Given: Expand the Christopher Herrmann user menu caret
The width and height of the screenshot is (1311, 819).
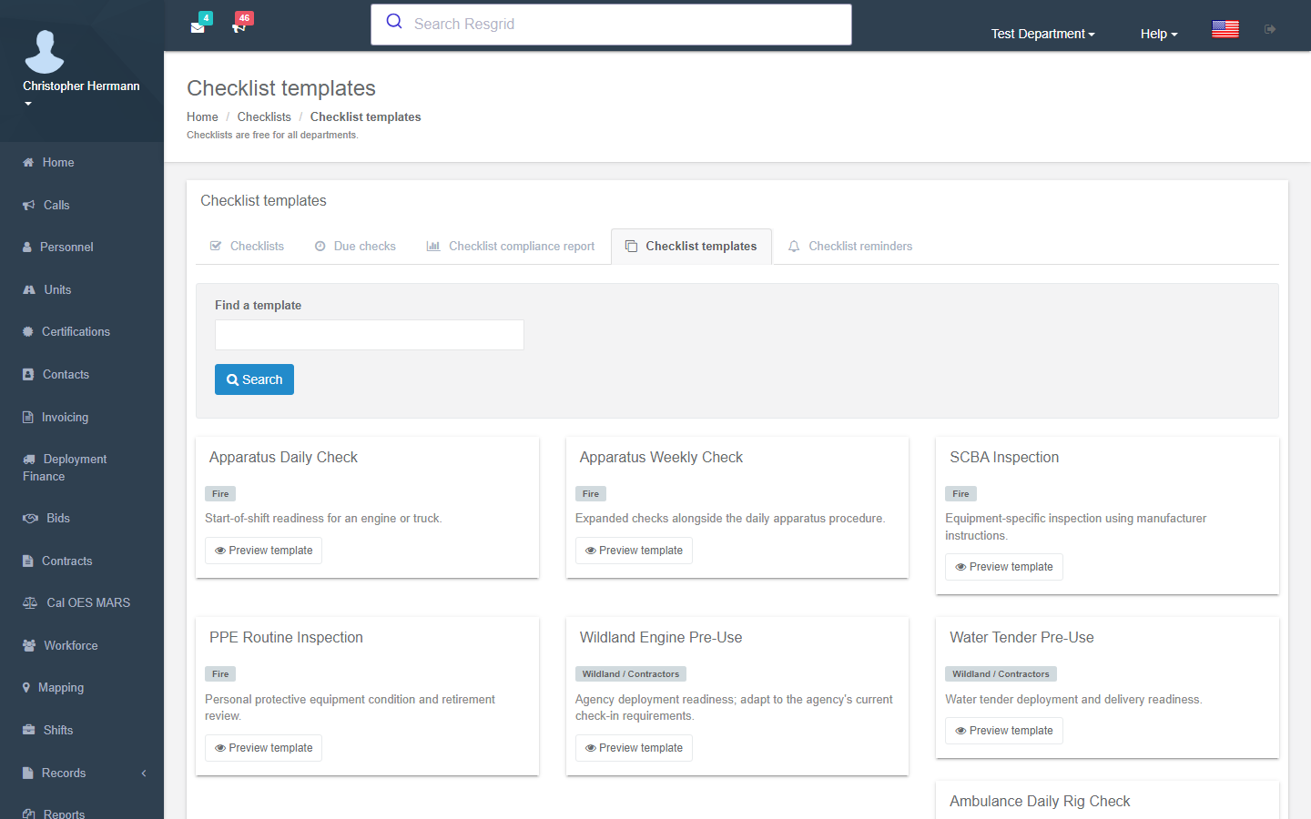Looking at the screenshot, I should [x=28, y=104].
